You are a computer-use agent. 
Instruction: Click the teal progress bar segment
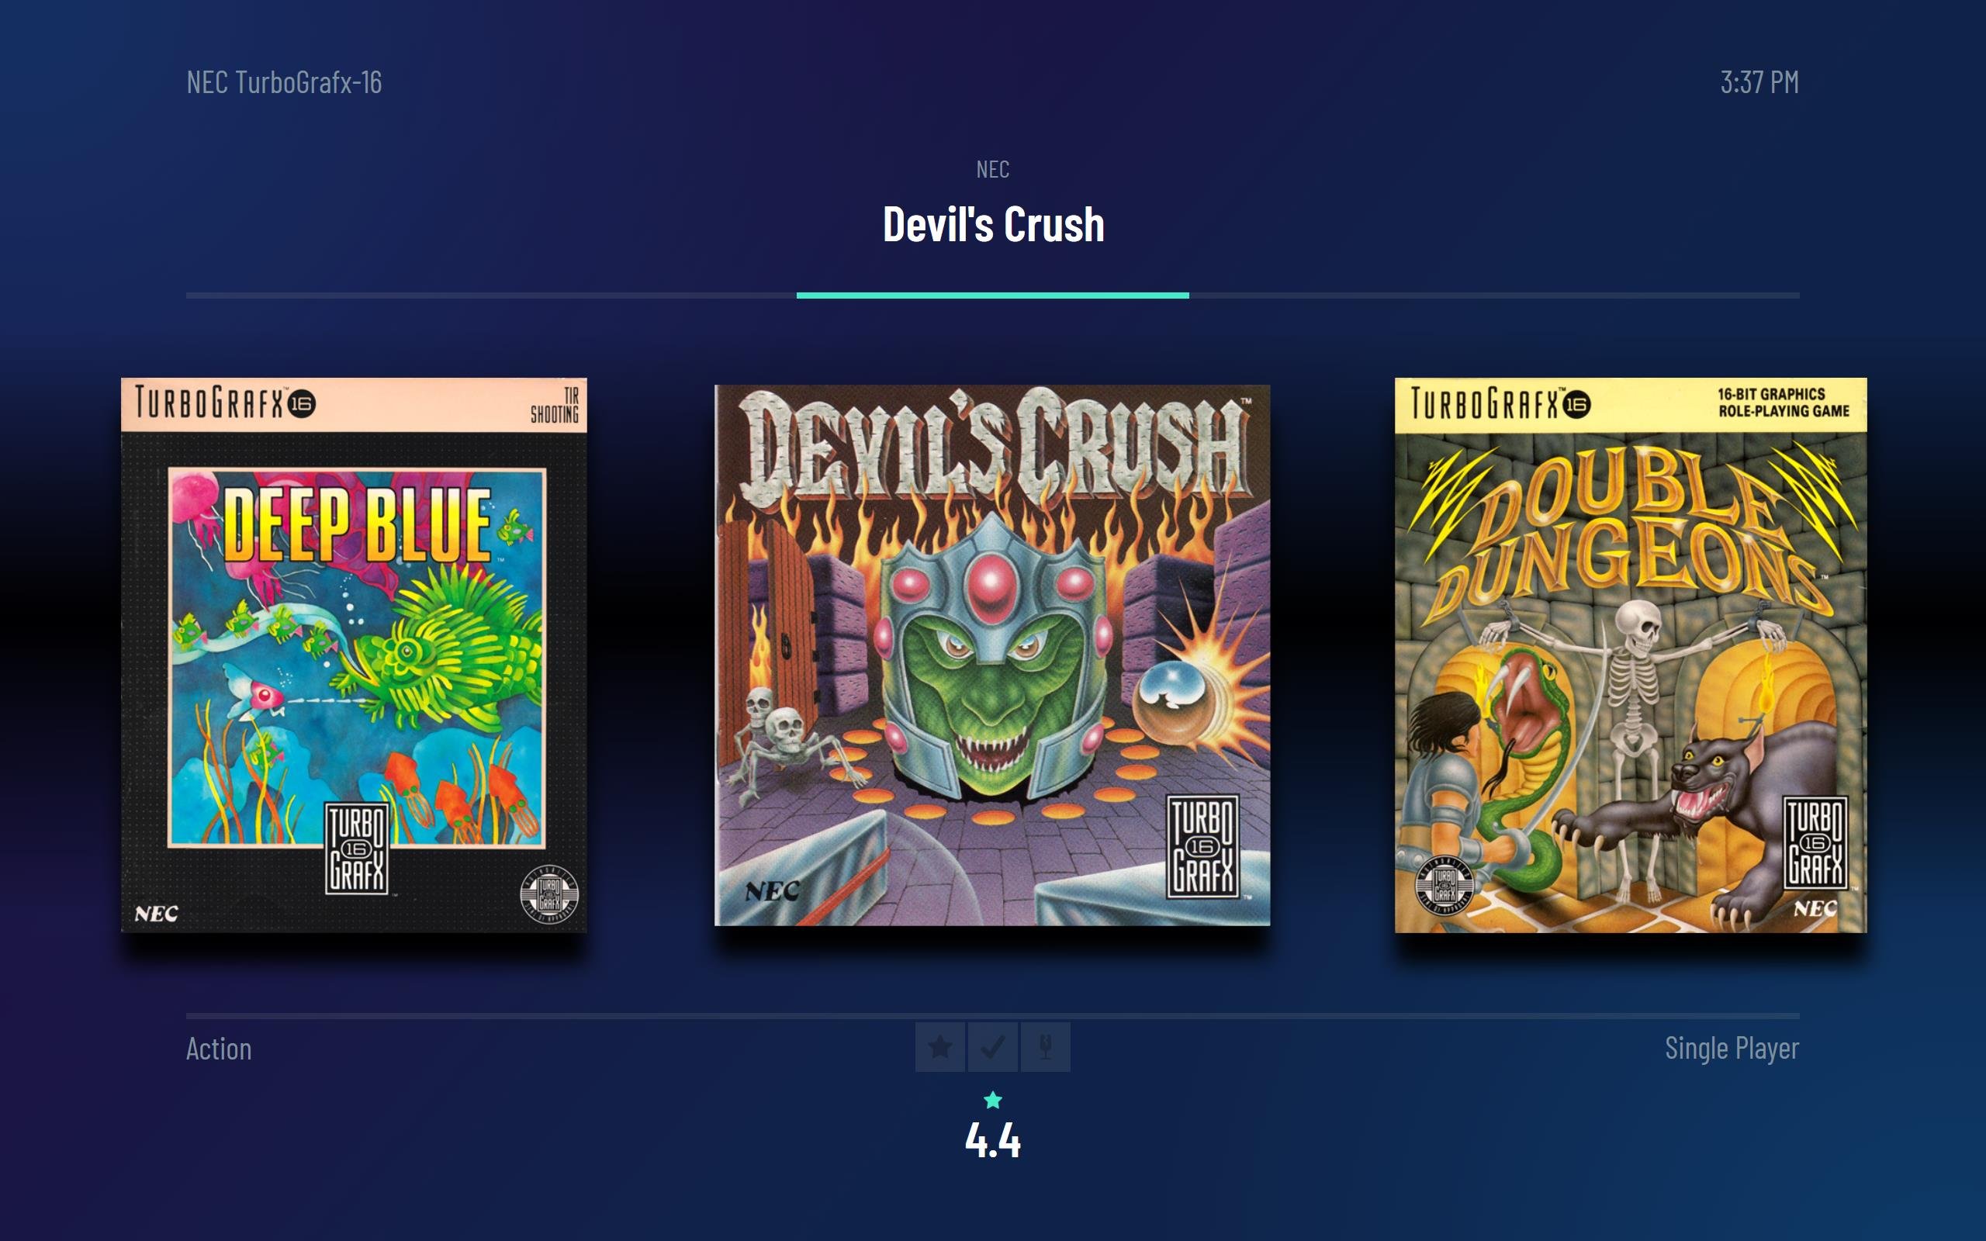[x=993, y=296]
